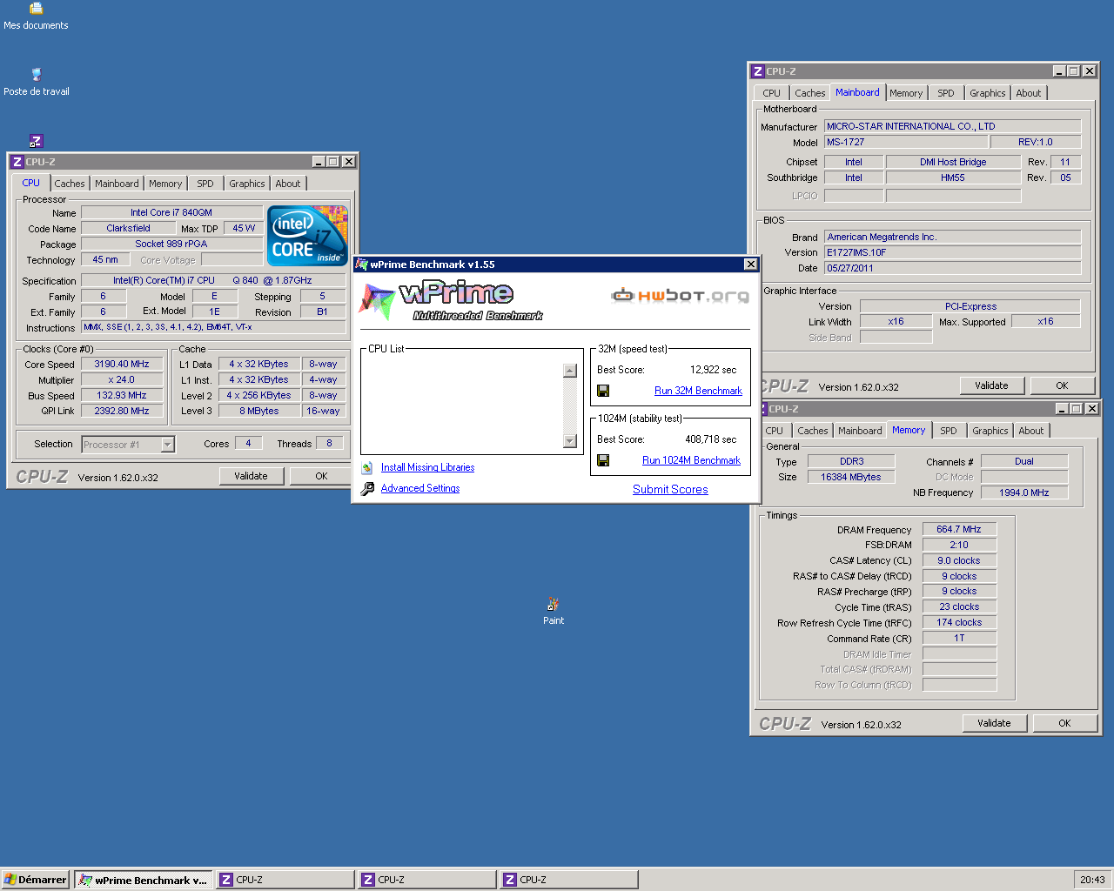Click the save icon for the 32M score
Screen dimensions: 1114x891
603,391
